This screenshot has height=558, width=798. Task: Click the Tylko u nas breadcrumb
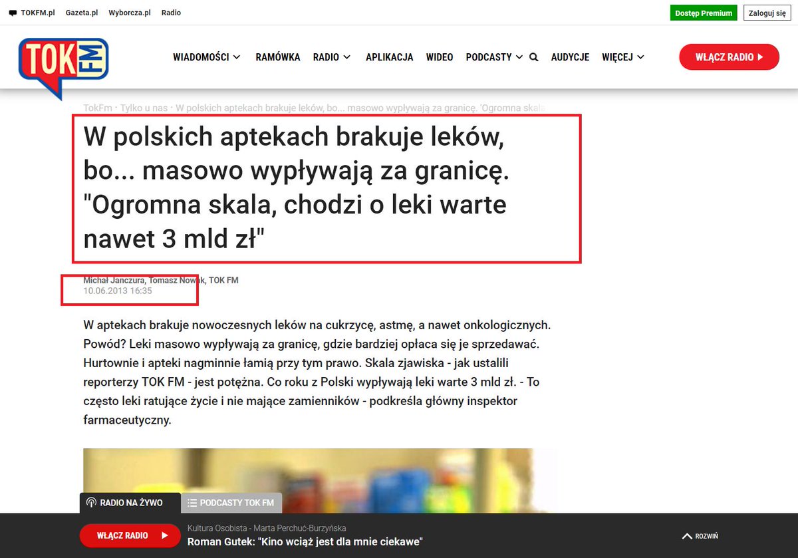tap(144, 108)
